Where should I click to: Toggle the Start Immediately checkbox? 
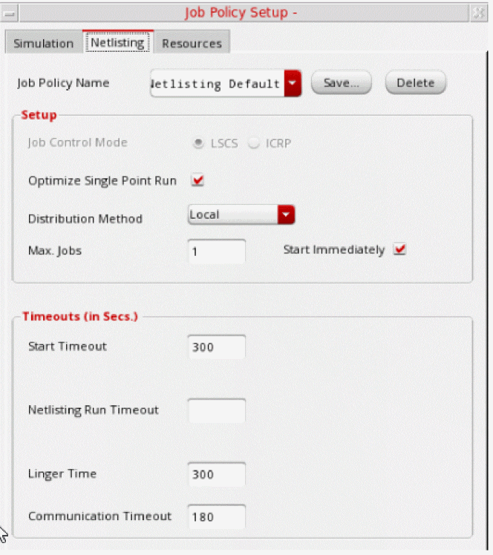[x=400, y=249]
